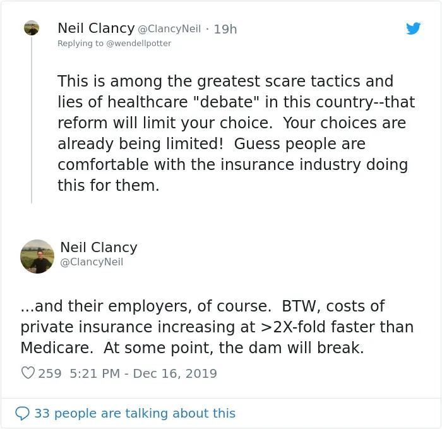Open the tweet about private insurance costs

pos(217,327)
